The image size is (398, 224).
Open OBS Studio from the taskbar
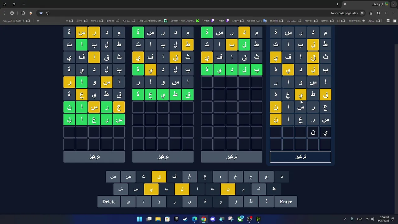tap(249, 219)
